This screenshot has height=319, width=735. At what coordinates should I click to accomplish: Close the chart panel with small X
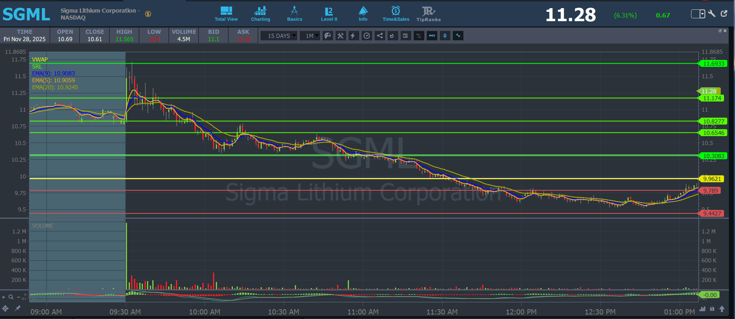pyautogui.click(x=725, y=31)
